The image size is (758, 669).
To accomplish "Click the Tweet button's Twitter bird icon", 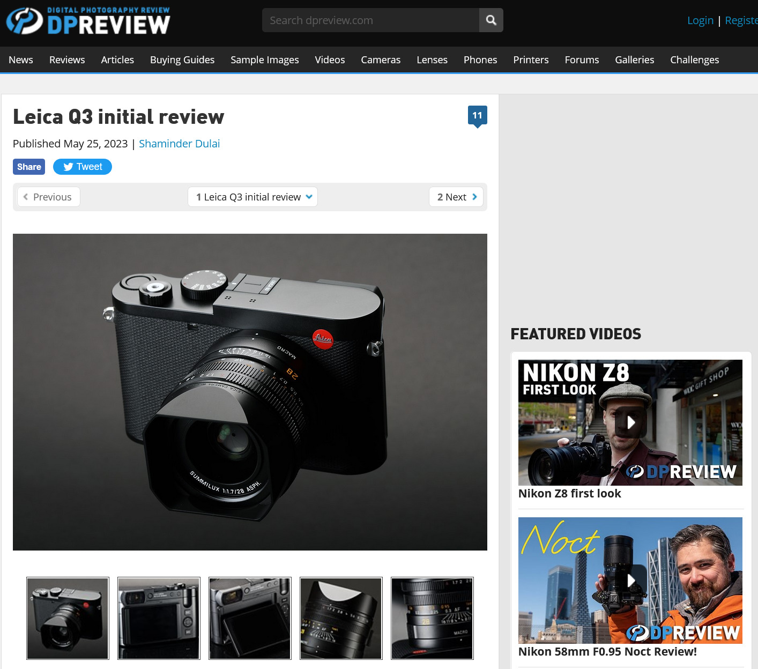I will (68, 167).
